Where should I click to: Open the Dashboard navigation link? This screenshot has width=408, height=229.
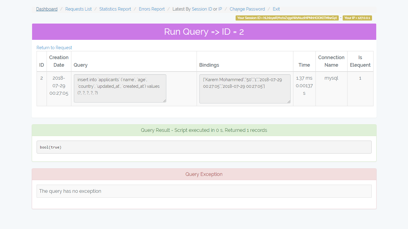click(x=47, y=9)
